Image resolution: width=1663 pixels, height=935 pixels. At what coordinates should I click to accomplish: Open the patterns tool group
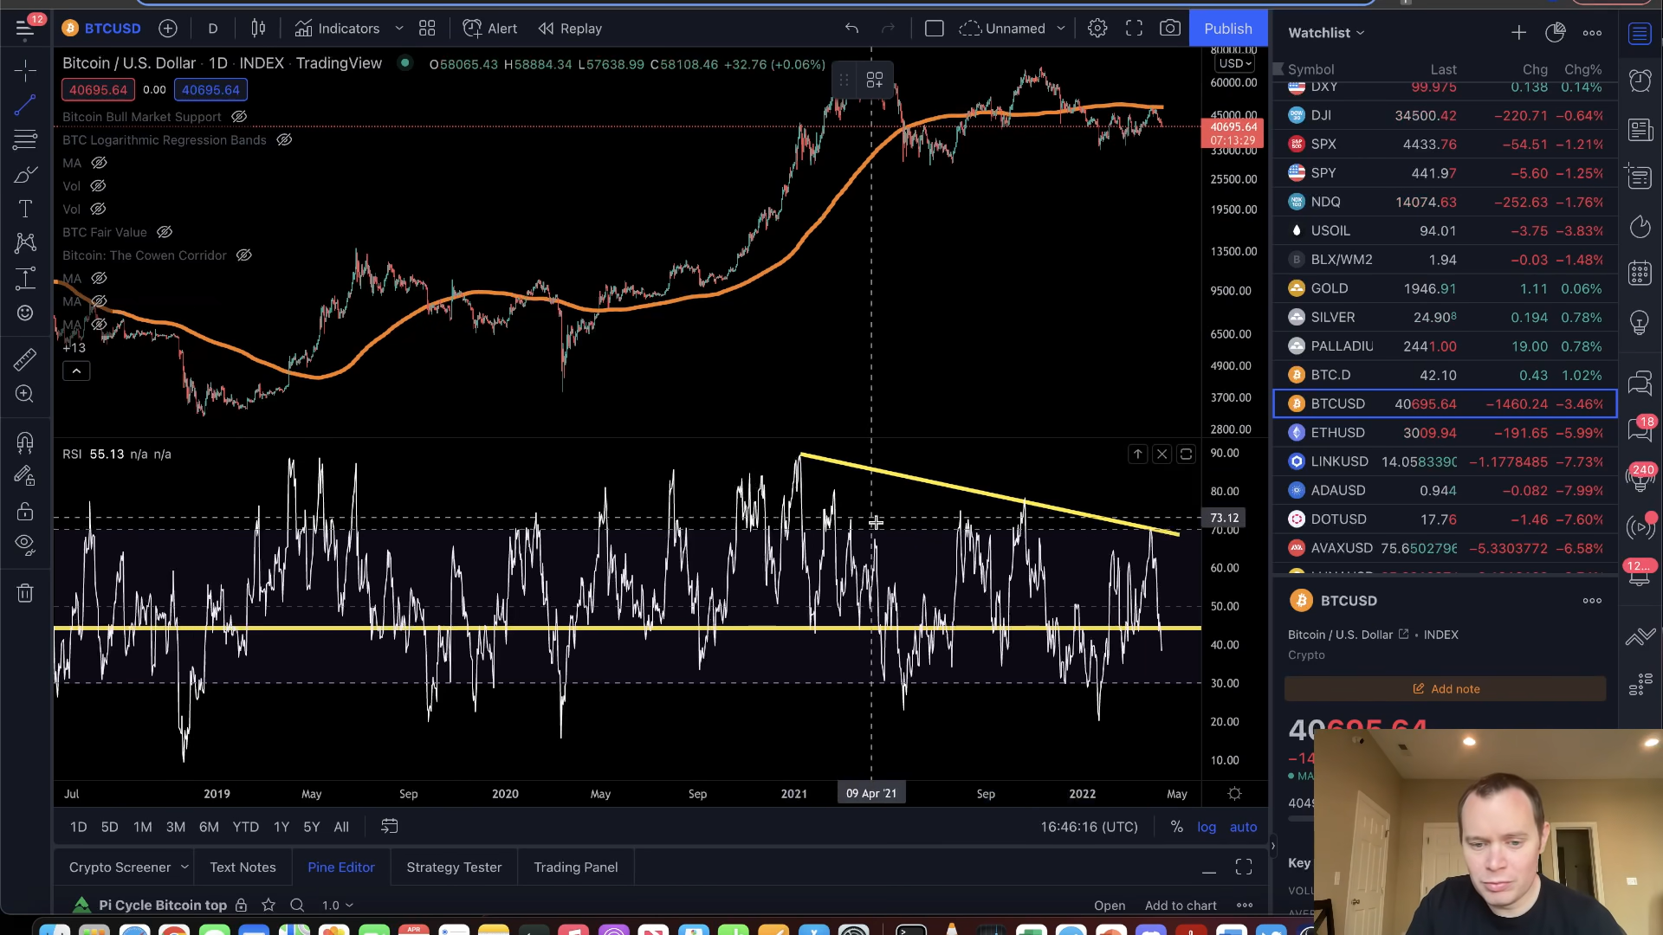(25, 243)
